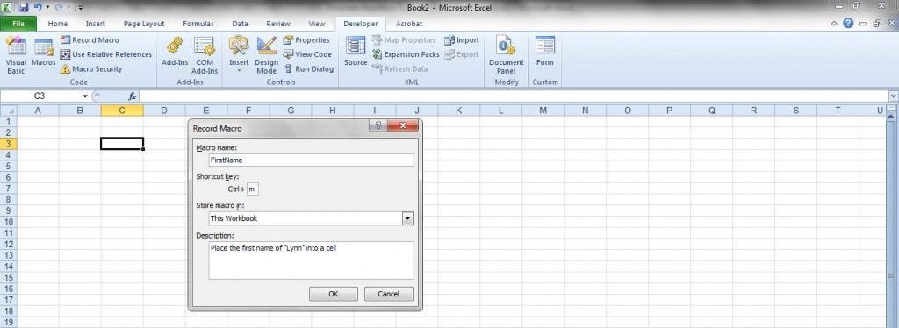
Task: Click the shortcut key letter box
Action: (253, 189)
